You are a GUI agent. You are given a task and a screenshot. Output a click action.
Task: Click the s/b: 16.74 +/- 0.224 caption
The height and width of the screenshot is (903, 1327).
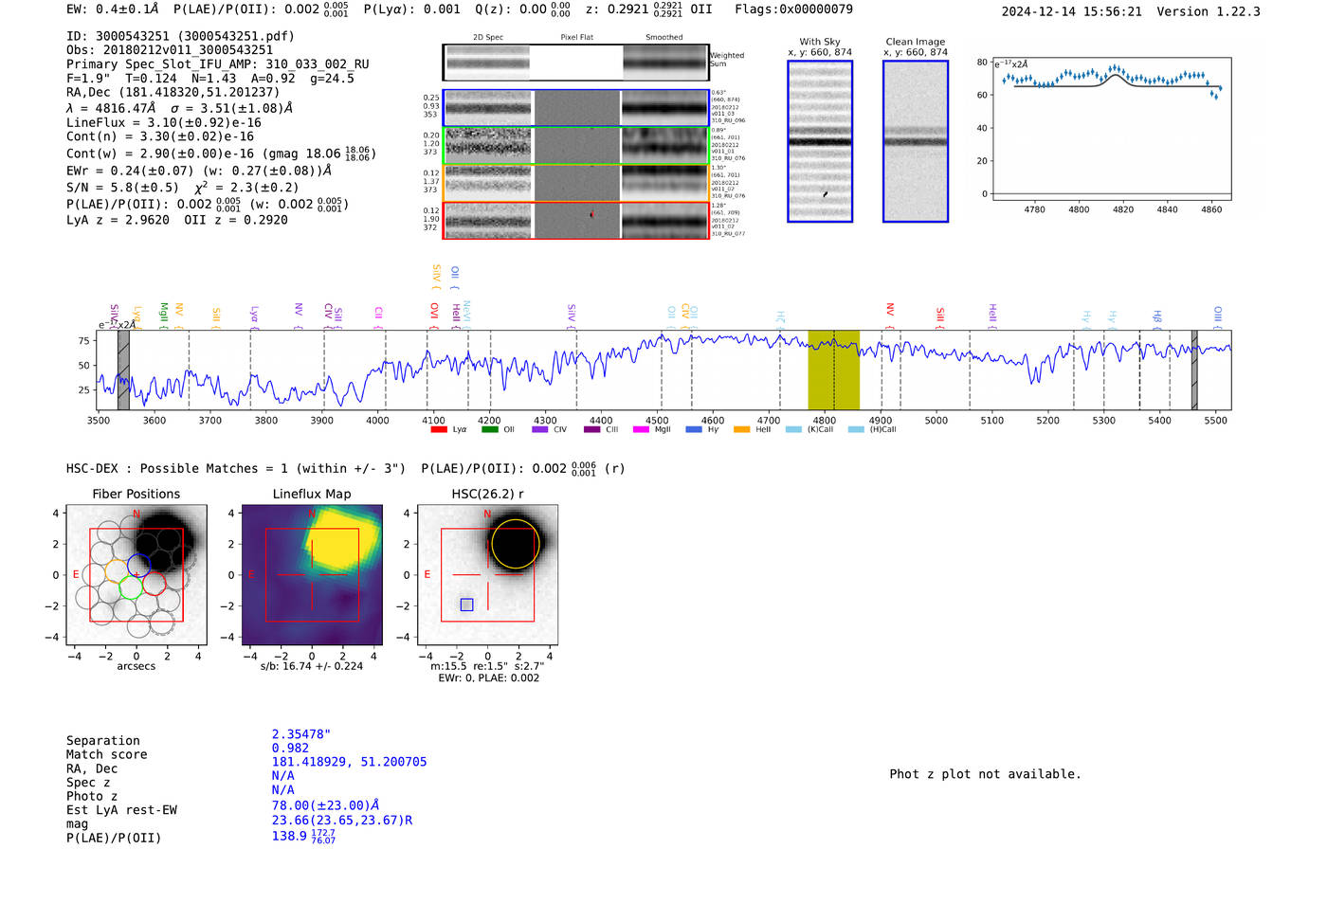click(312, 666)
